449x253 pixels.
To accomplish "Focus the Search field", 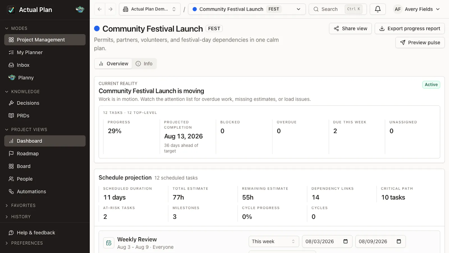I will (x=338, y=9).
